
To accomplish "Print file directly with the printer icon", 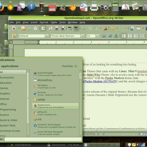I will click(57, 28).
